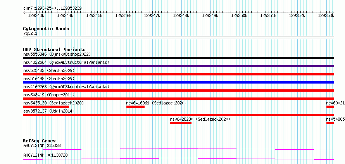
Task: Open variant label nsv6435130 (Sedlazeck2020)
Action: [53, 103]
